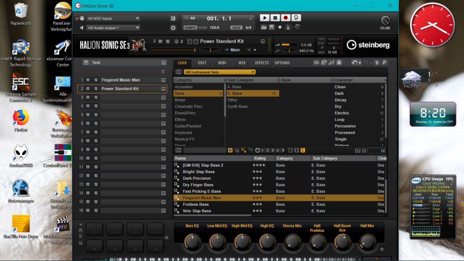
Task: Open the Category column filter dropdown
Action: coord(224,80)
